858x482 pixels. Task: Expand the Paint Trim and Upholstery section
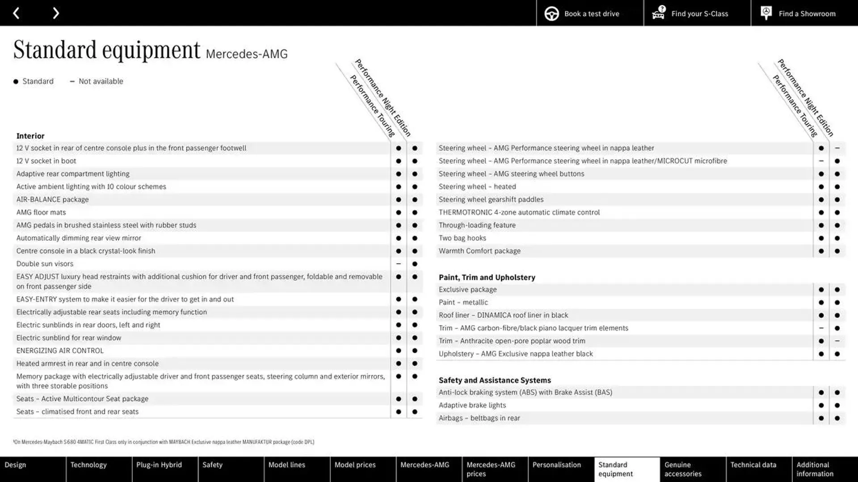tap(487, 277)
